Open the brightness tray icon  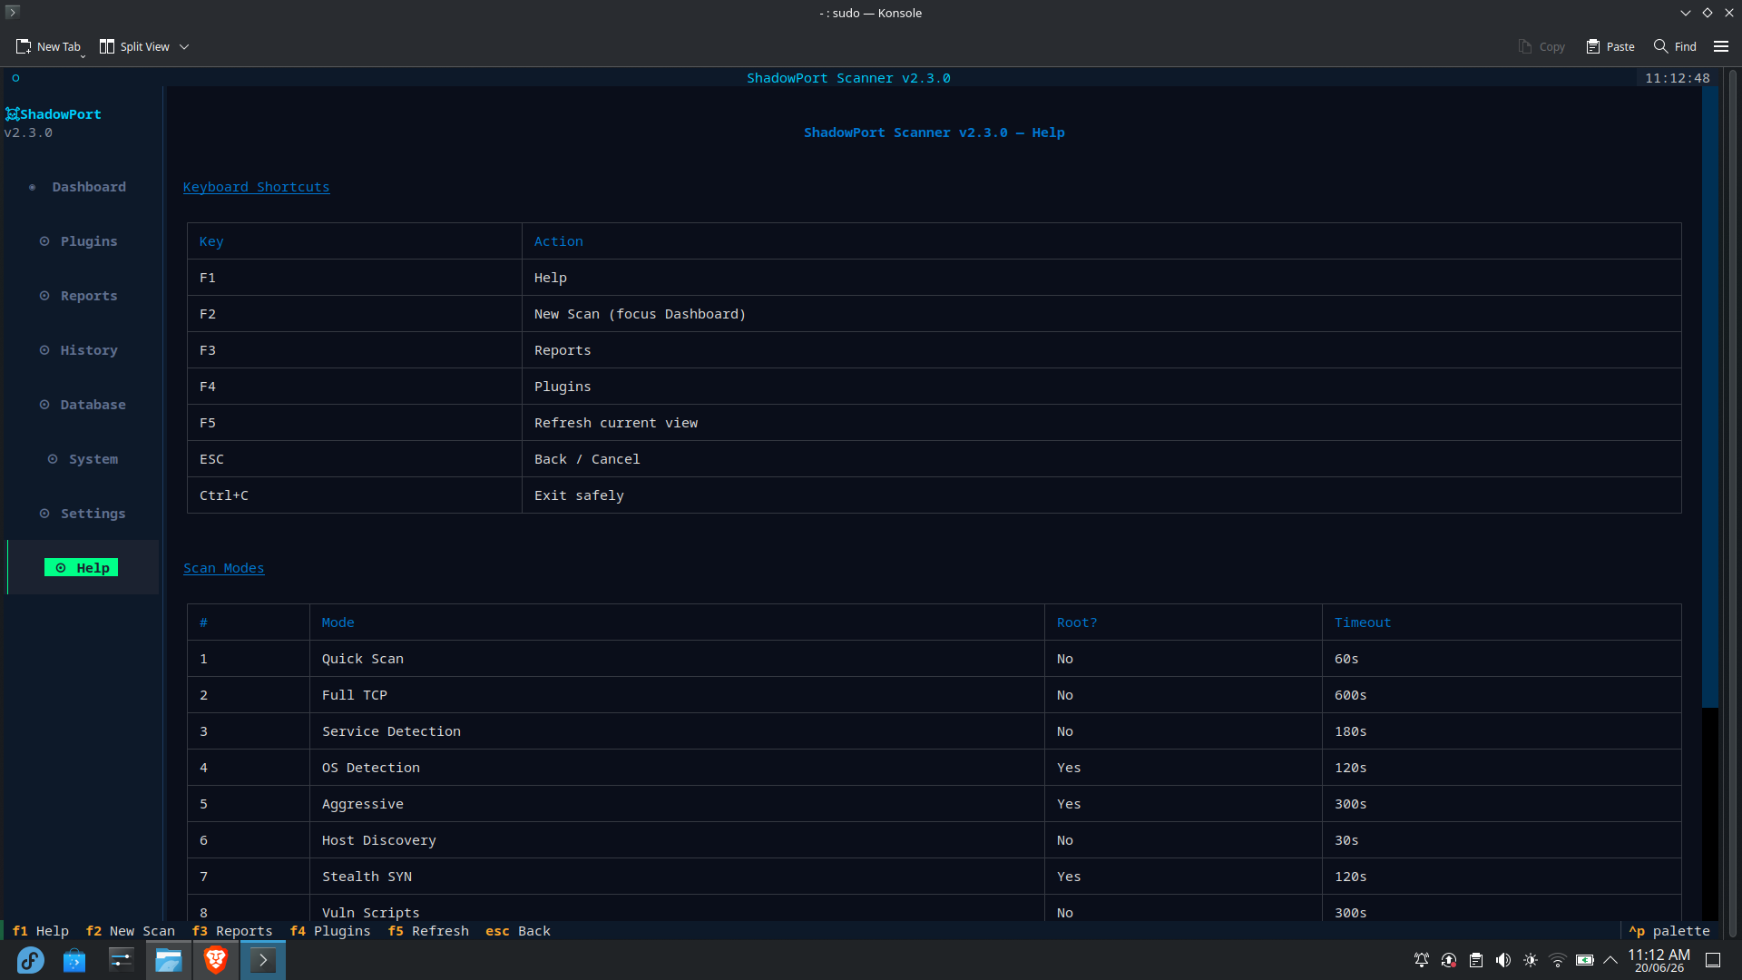coord(1531,960)
